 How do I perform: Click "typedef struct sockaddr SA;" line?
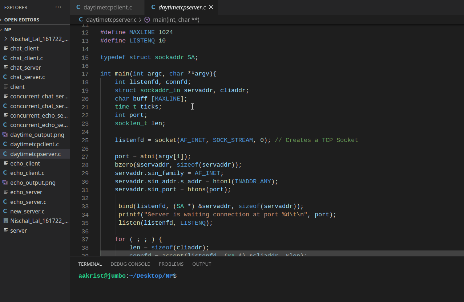pyautogui.click(x=149, y=57)
